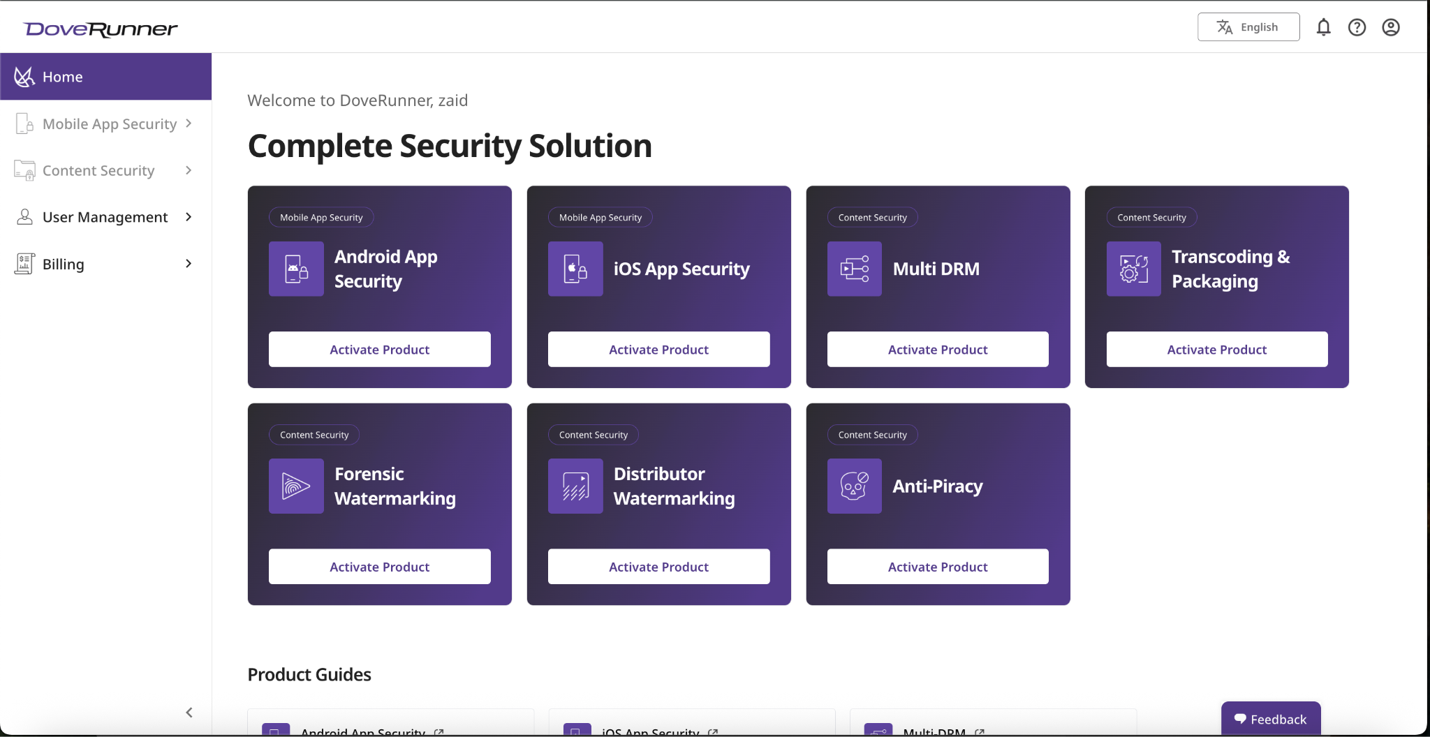Image resolution: width=1430 pixels, height=737 pixels.
Task: Click Content Security tag on Anti-Piracy card
Action: click(x=873, y=434)
